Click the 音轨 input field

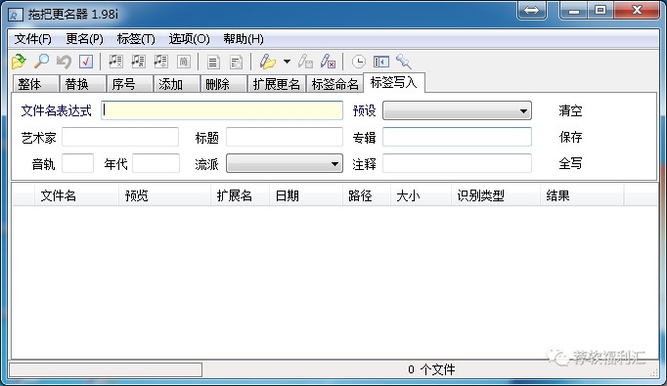[78, 163]
